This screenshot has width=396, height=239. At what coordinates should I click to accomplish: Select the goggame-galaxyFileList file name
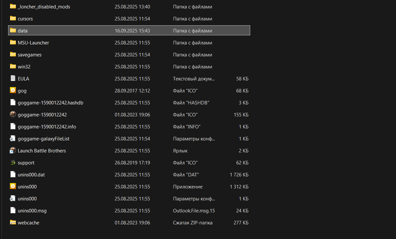pos(43,138)
